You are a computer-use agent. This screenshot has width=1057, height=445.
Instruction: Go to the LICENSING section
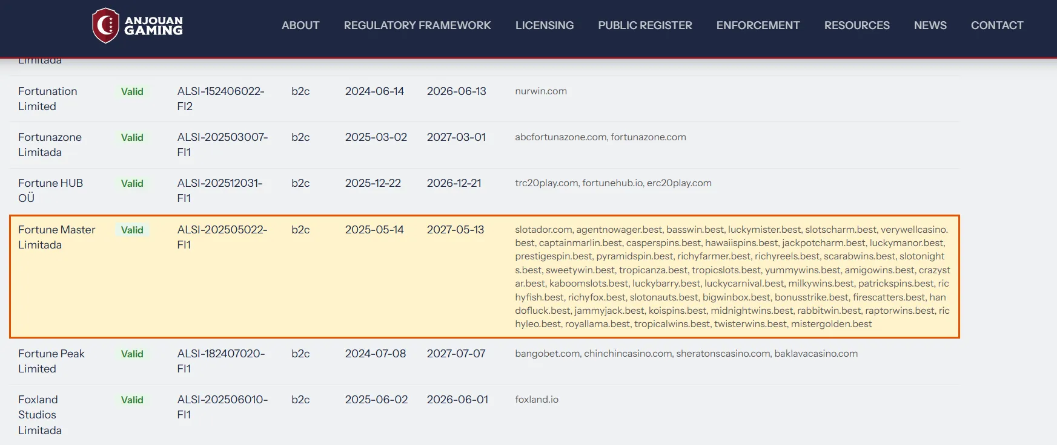pyautogui.click(x=545, y=25)
